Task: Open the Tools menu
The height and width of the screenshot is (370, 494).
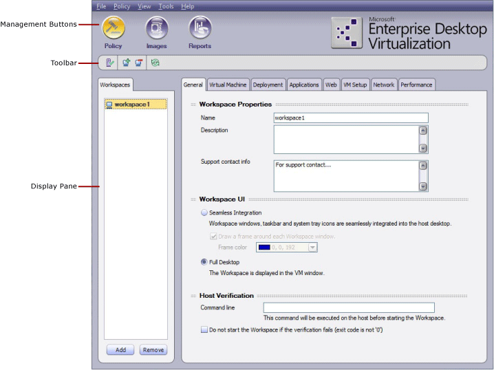Action: [x=166, y=6]
